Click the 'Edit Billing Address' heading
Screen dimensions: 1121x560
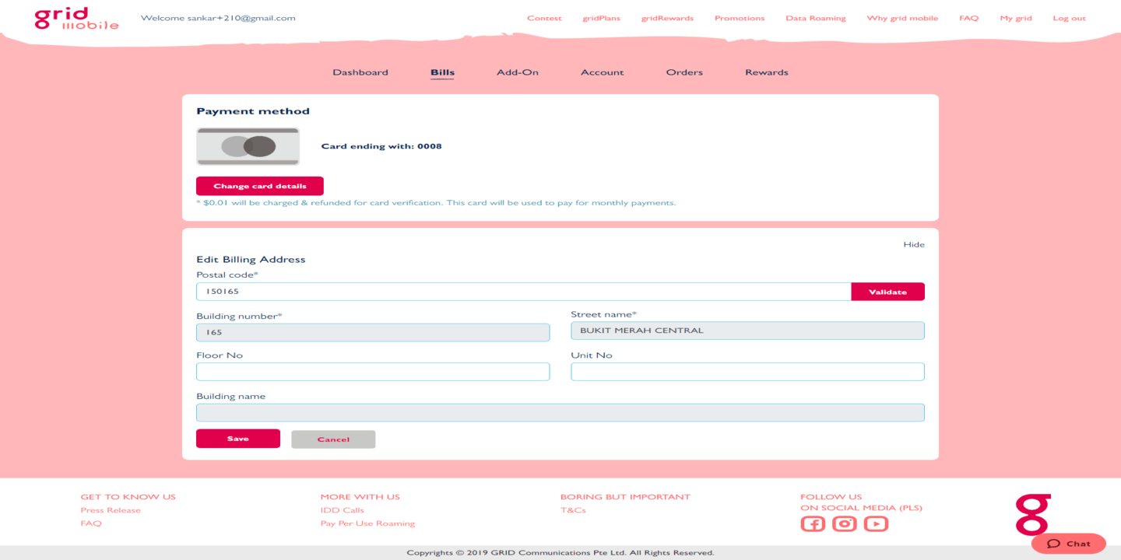tap(251, 260)
